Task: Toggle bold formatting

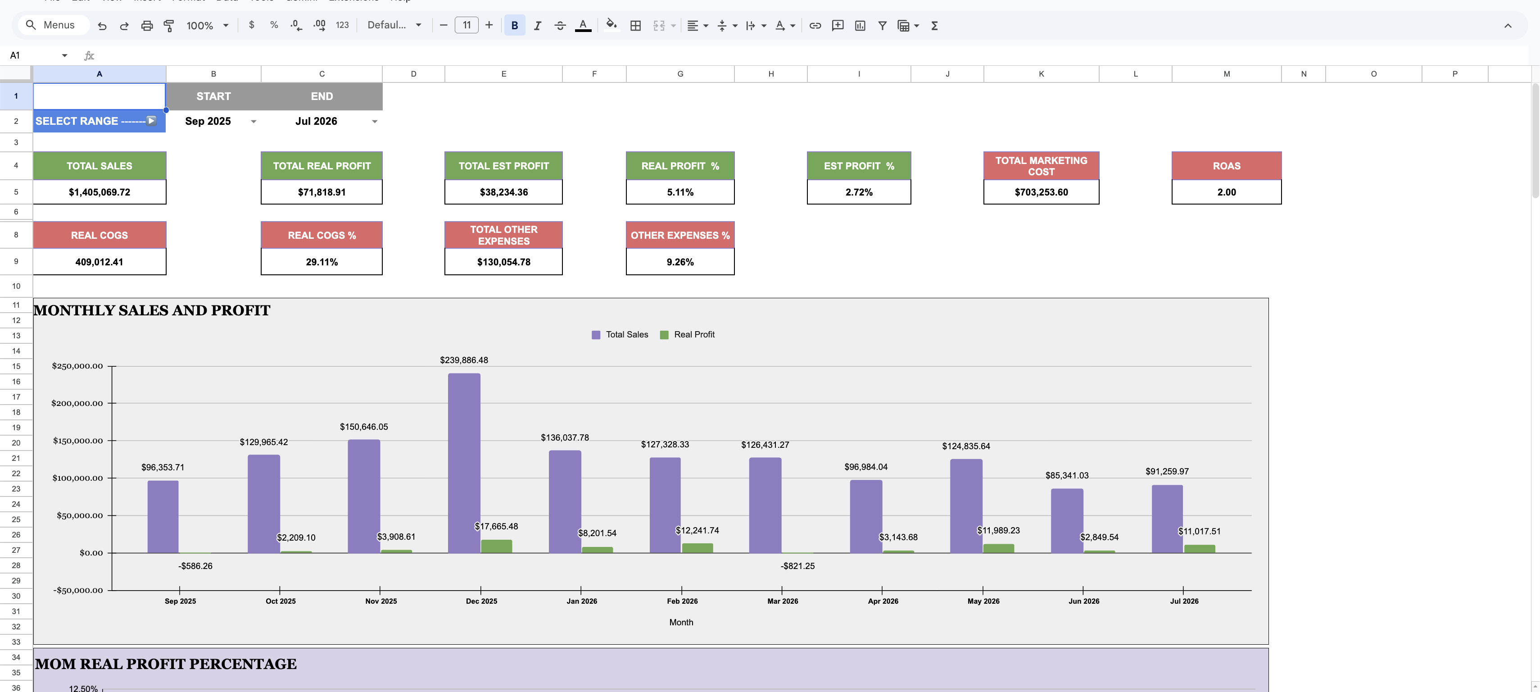Action: click(x=514, y=25)
